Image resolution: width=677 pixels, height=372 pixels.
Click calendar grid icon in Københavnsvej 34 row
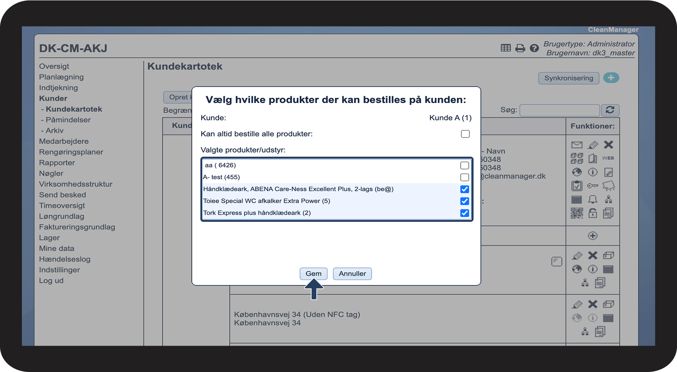608,318
